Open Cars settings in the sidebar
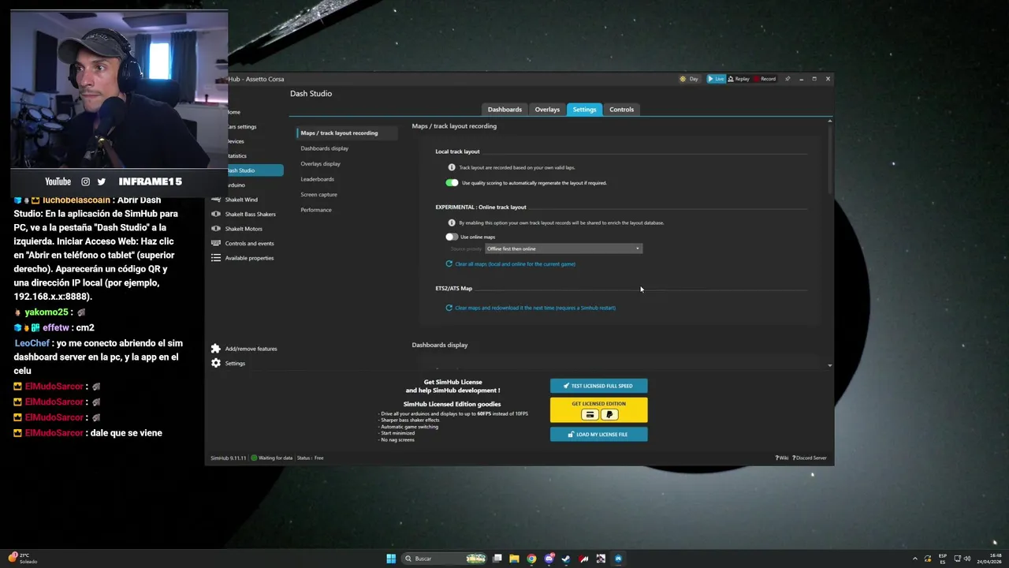The width and height of the screenshot is (1009, 568). [x=242, y=126]
